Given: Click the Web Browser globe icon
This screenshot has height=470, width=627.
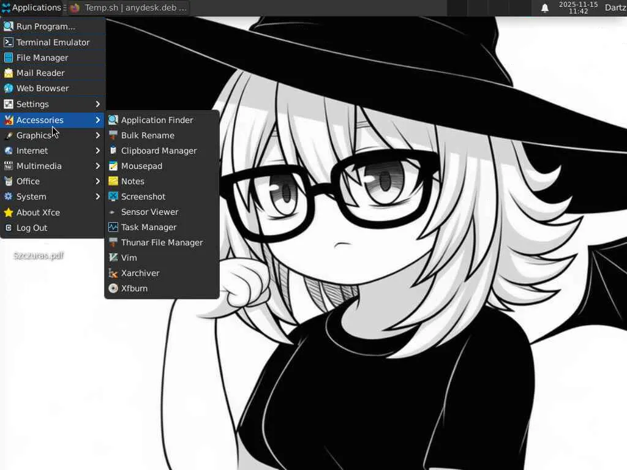Looking at the screenshot, I should click(9, 88).
